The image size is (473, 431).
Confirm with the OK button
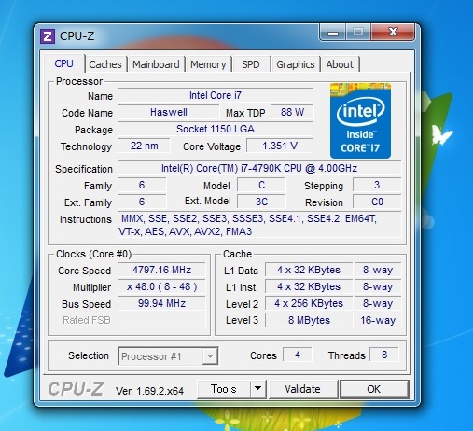point(374,389)
